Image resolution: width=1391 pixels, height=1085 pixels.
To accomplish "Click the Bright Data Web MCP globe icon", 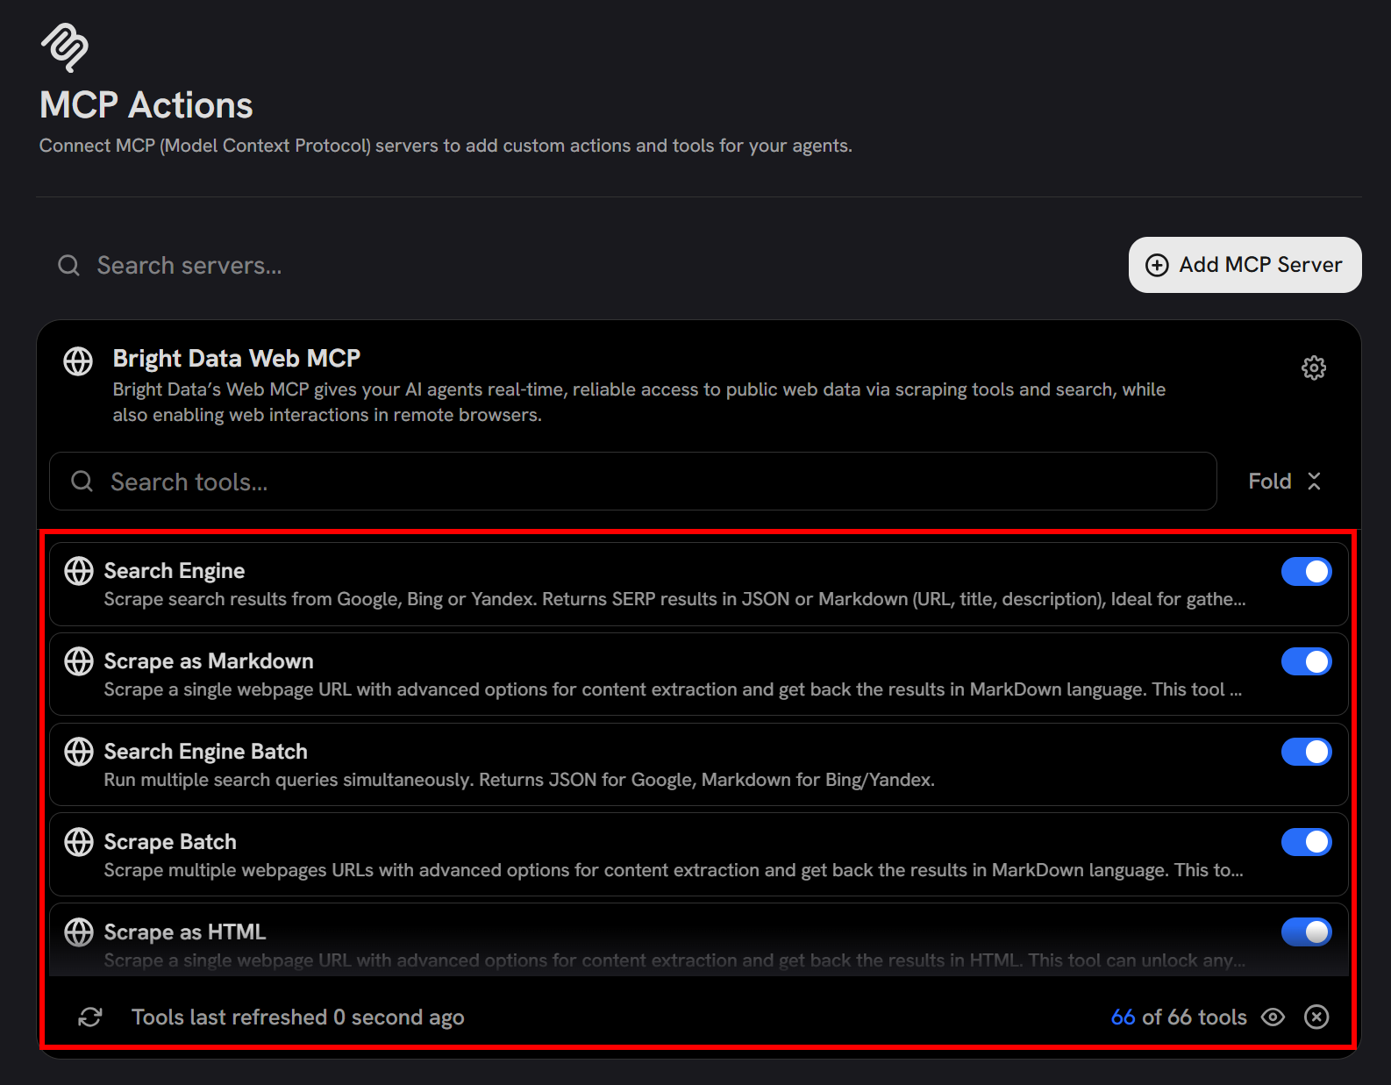I will [78, 360].
